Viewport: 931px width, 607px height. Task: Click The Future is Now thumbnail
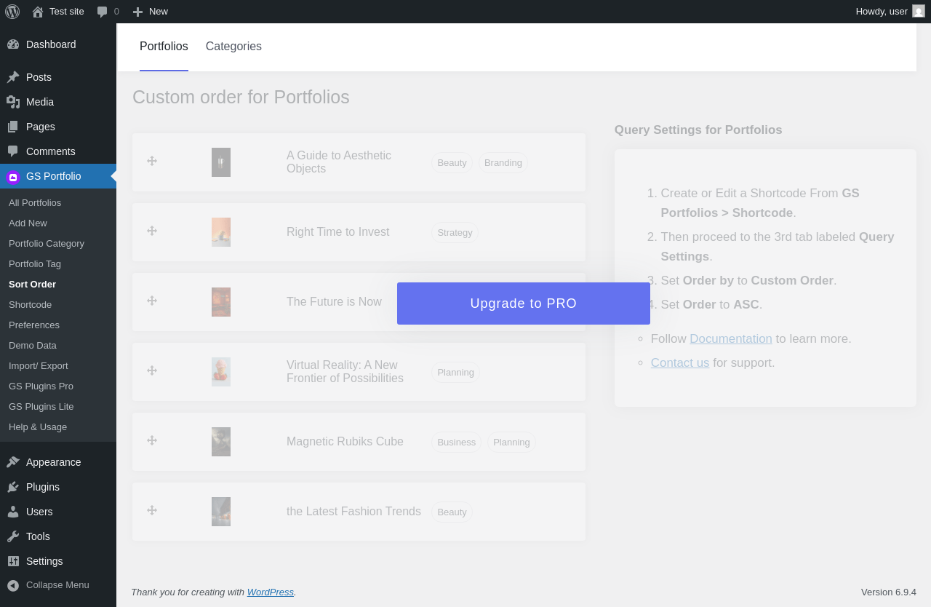221,302
